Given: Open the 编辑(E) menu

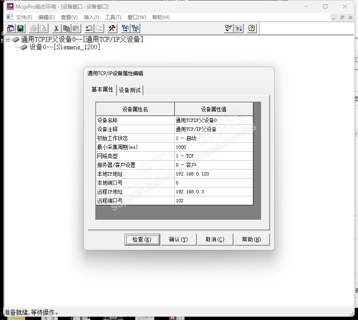Looking at the screenshot, I should coord(46,17).
